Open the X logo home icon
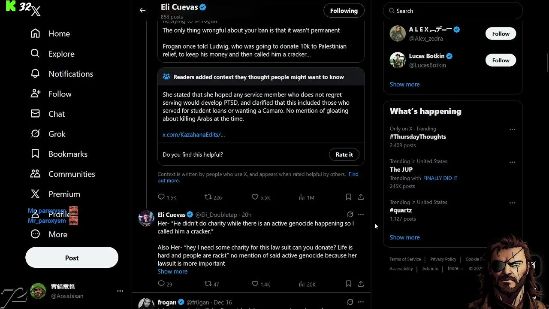Viewport: 549px width, 309px height. click(36, 12)
